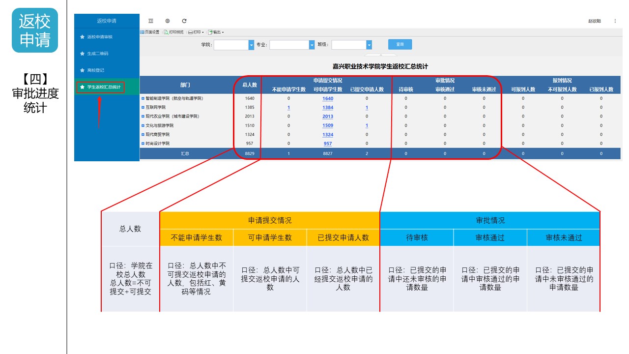This screenshot has width=629, height=354.
Task: Click the 打印预览 print preview toolbar button
Action: 174,32
